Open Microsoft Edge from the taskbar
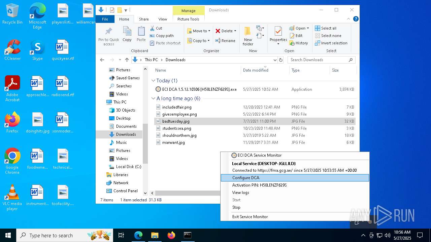This screenshot has height=242, width=431. (x=138, y=235)
